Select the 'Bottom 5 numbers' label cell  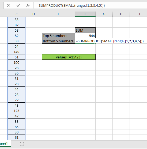coord(59,41)
